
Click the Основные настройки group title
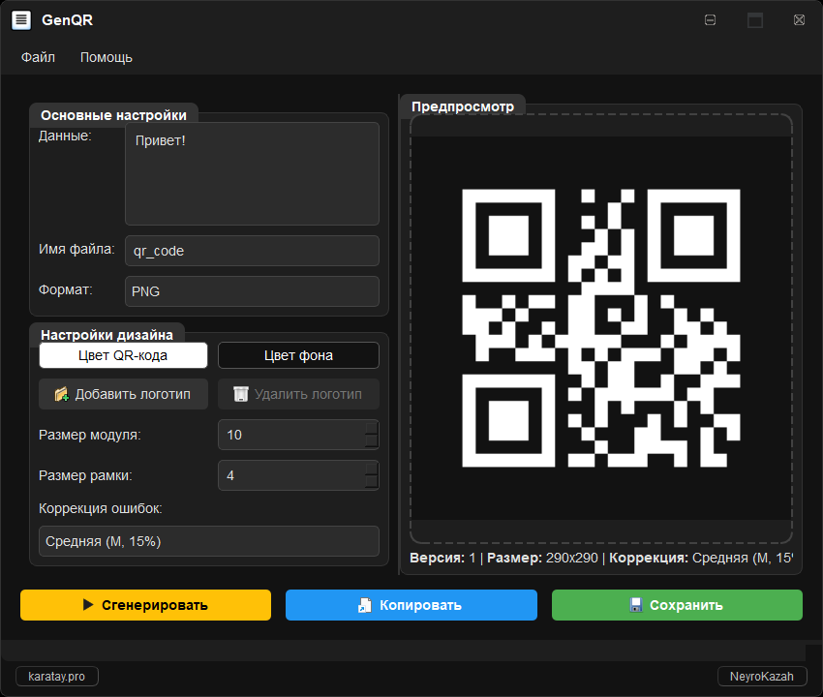point(113,115)
